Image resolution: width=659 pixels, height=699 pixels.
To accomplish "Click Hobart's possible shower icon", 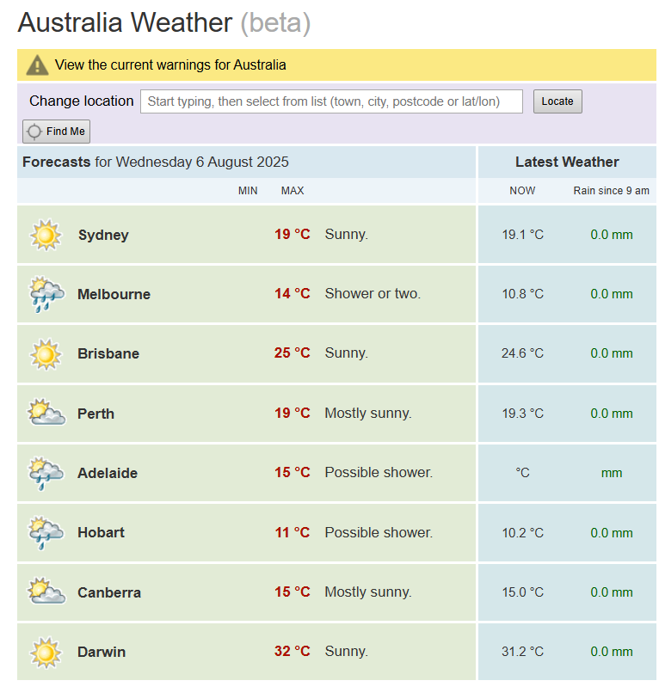I will point(46,532).
